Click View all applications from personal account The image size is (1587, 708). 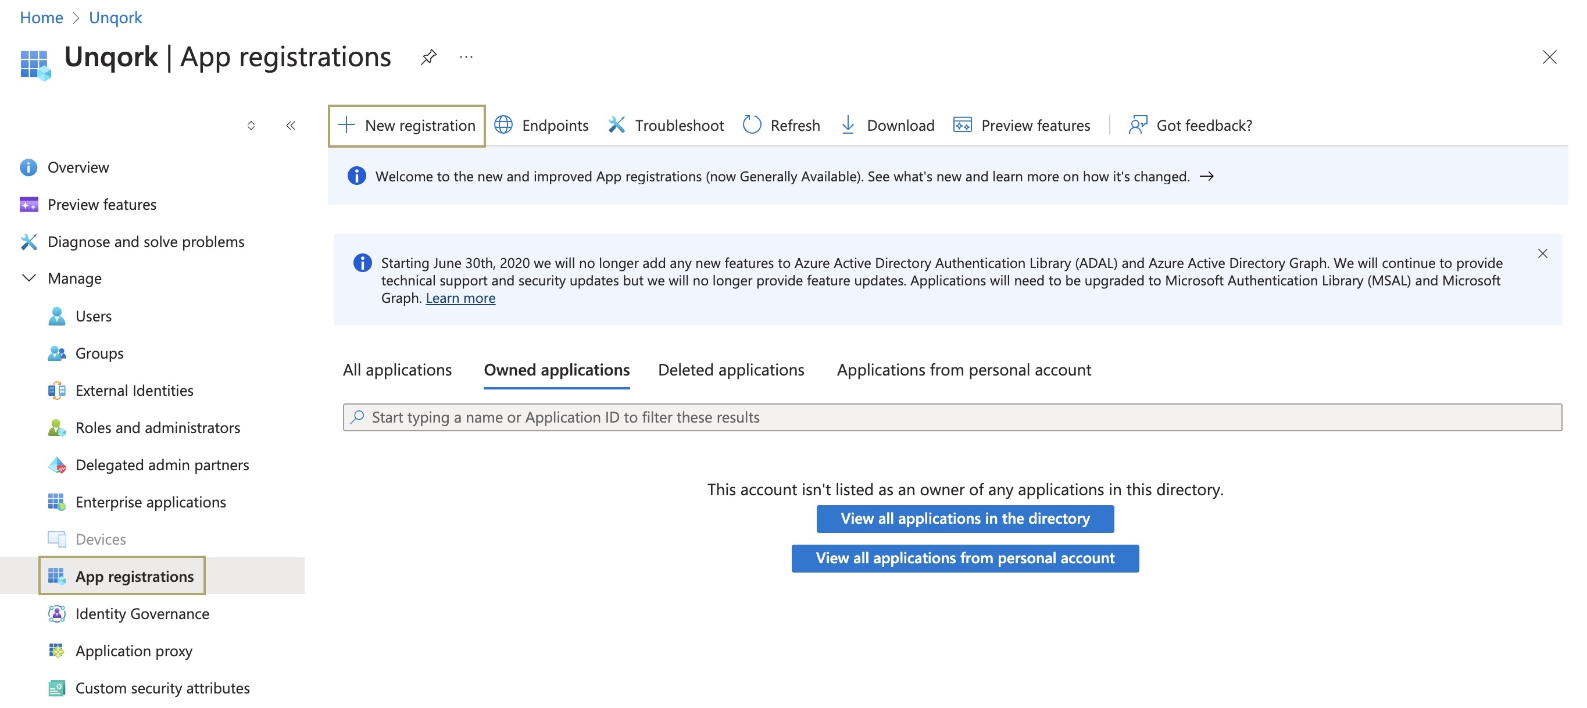pos(965,559)
